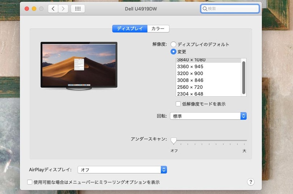The height and width of the screenshot is (194, 293).
Task: Minimize the window with yellow button
Action: (x=34, y=9)
